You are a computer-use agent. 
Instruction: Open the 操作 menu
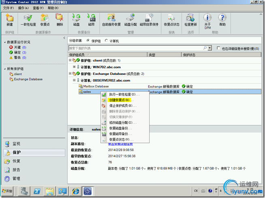click(x=24, y=8)
